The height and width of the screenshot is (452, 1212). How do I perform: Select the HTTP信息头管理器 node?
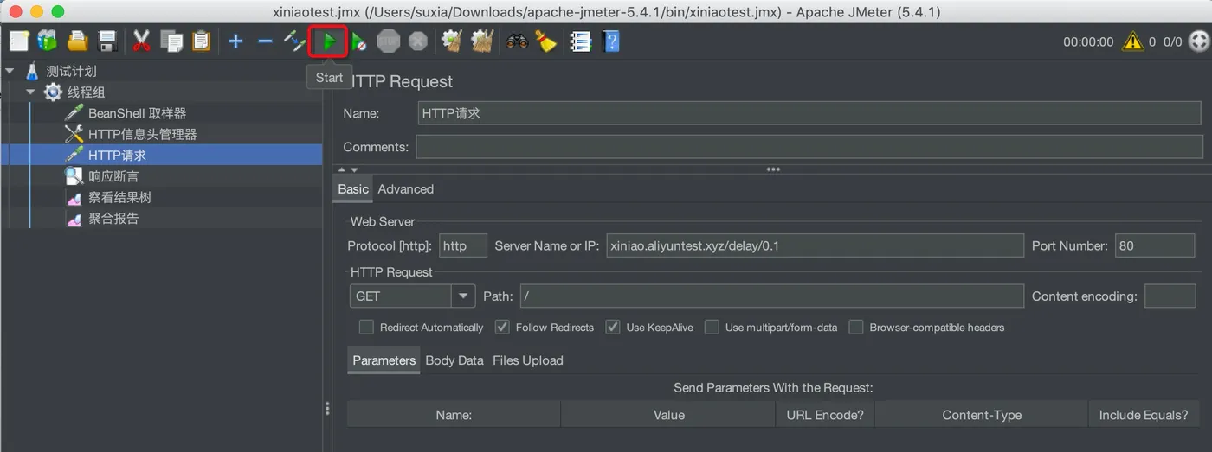click(x=142, y=134)
